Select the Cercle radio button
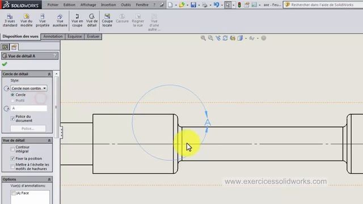The image size is (363, 204). (x=12, y=95)
